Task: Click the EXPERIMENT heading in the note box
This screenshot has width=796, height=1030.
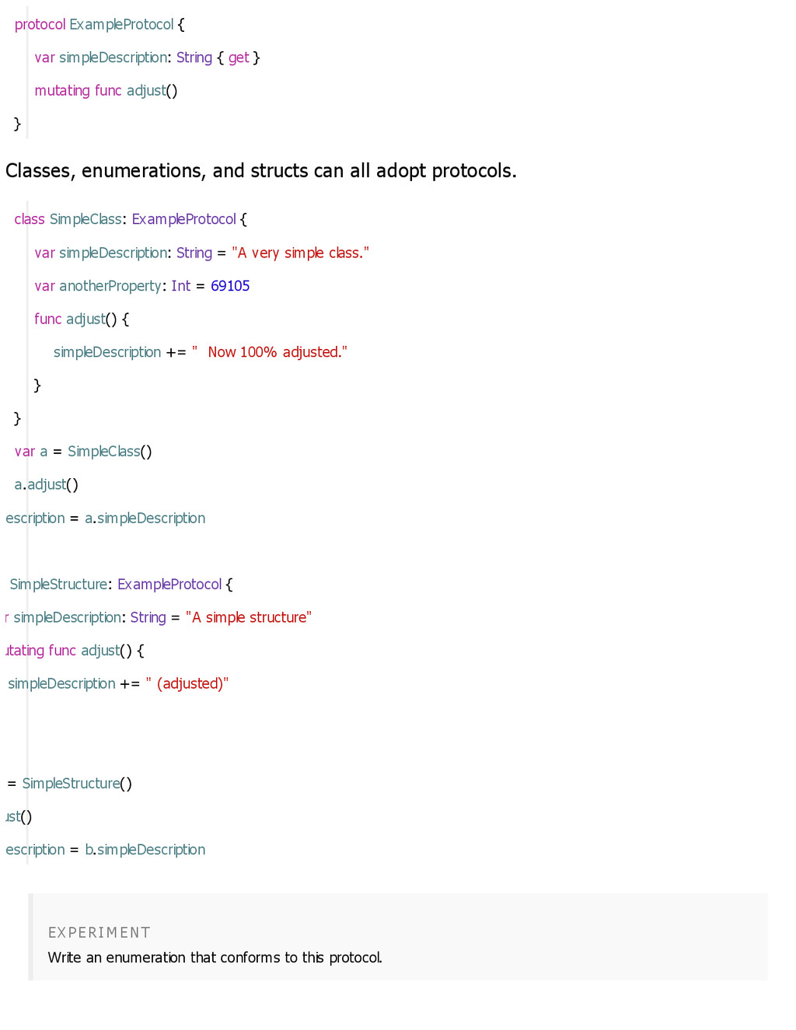Action: pyautogui.click(x=99, y=933)
